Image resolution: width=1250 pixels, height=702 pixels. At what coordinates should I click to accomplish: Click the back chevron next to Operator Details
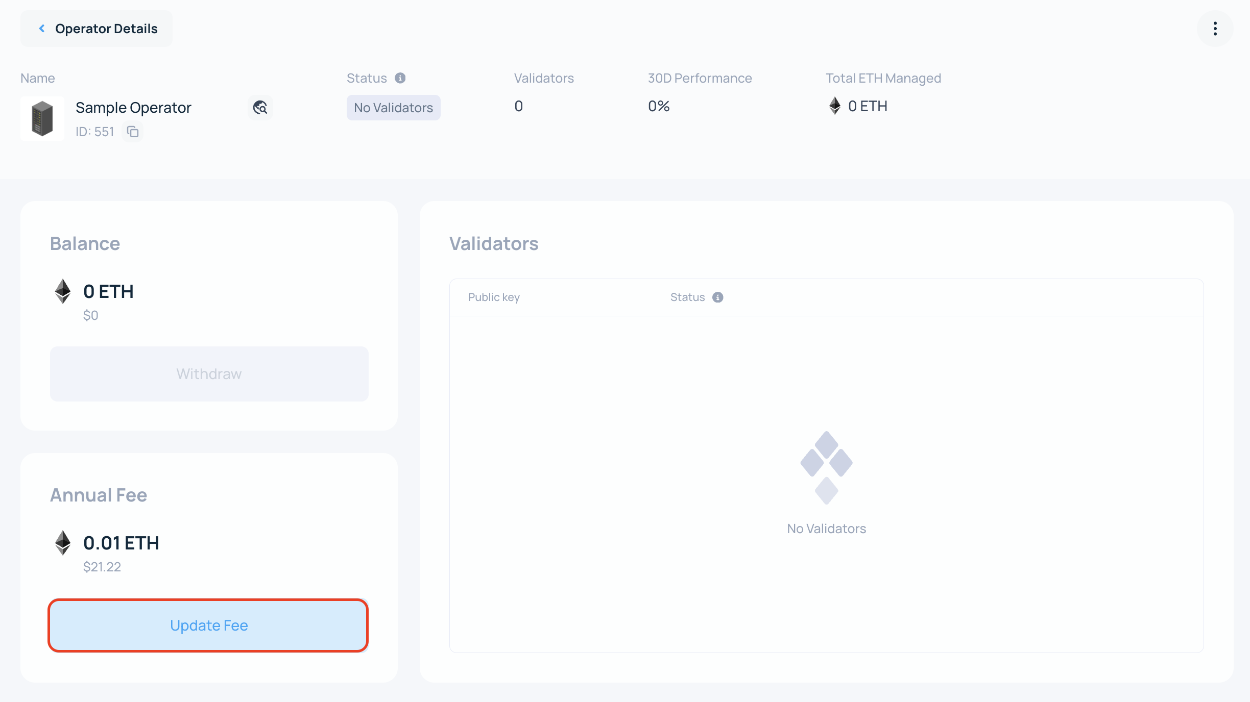[42, 29]
